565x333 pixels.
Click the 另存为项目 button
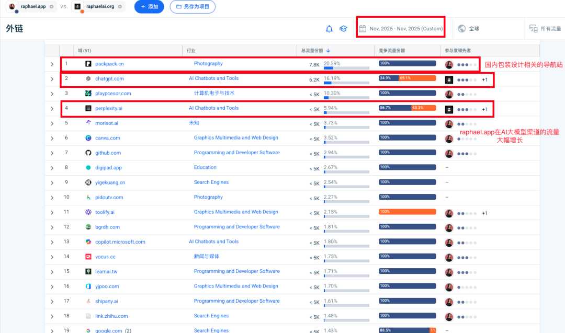point(193,6)
